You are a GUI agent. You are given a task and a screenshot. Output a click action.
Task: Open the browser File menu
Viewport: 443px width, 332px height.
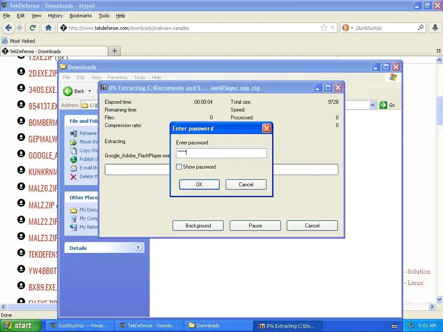pos(6,16)
